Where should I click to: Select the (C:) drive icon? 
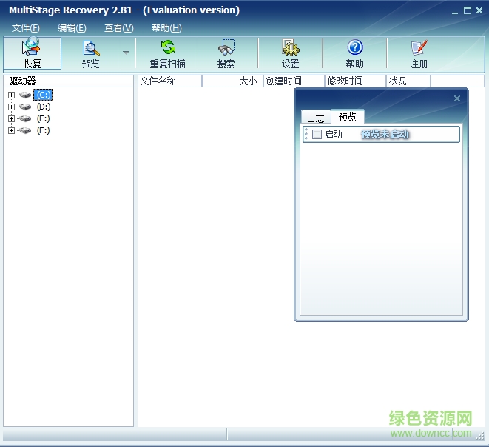coord(26,95)
